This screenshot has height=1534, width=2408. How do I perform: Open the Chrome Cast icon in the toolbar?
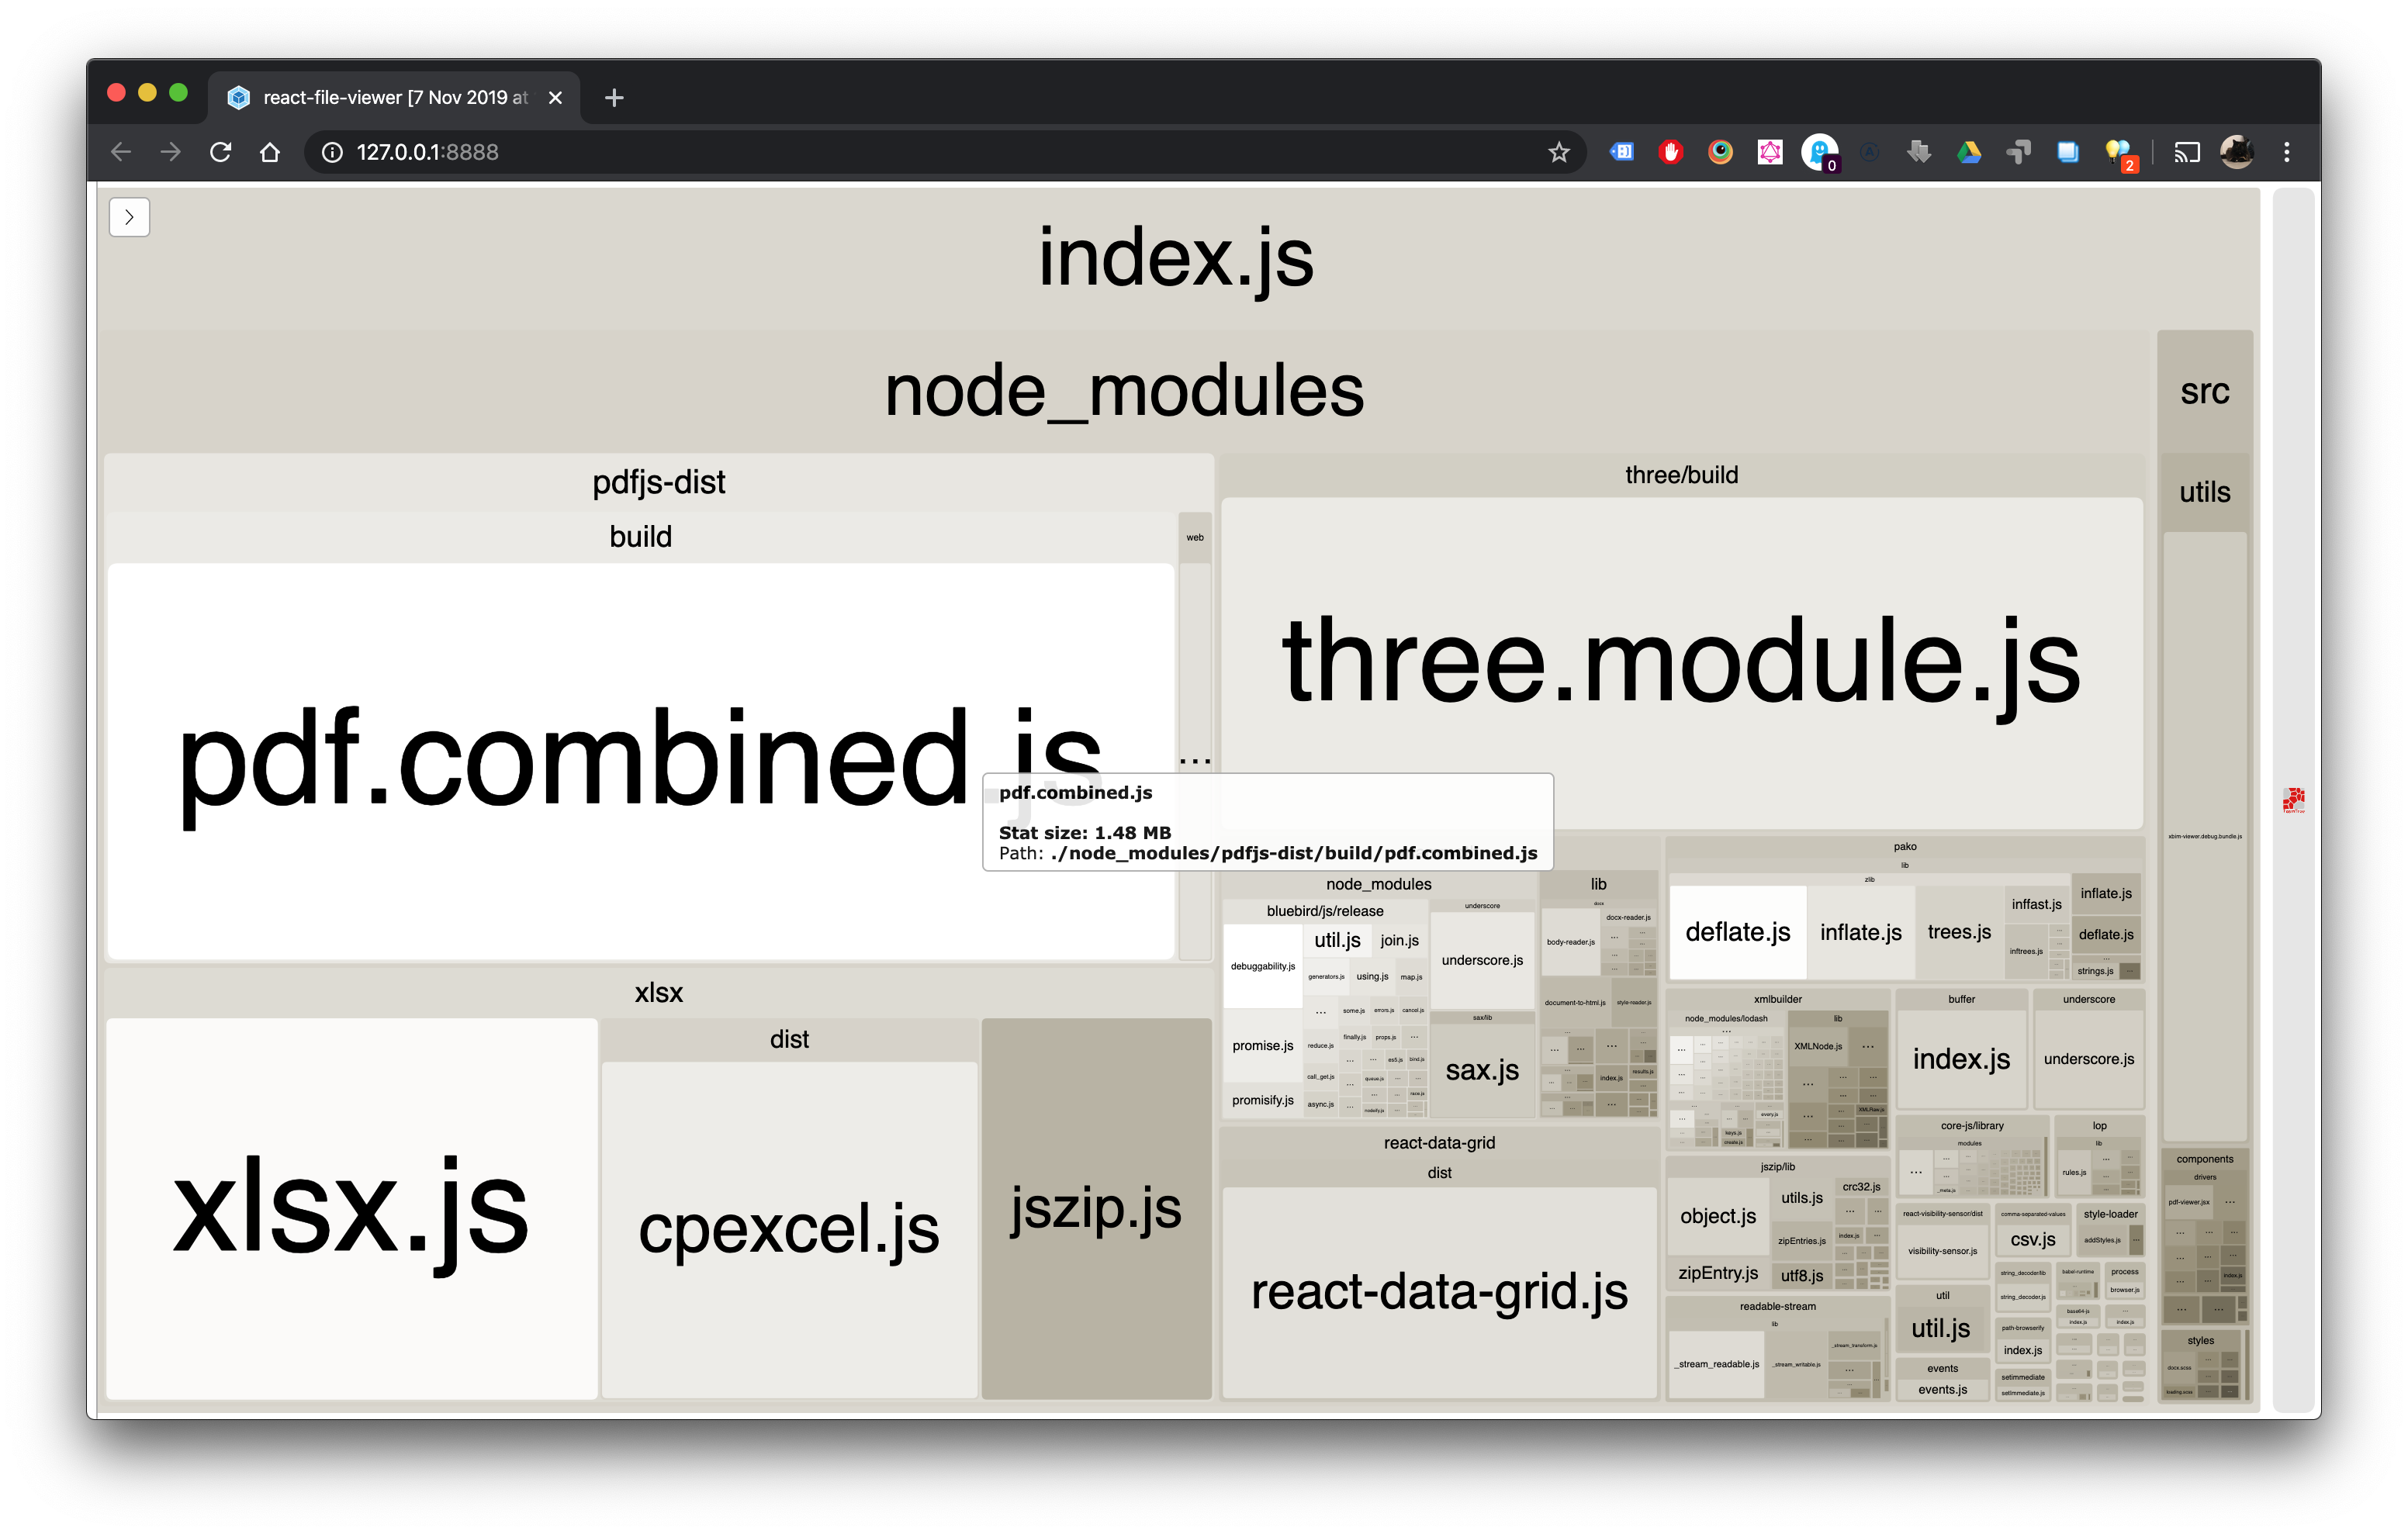(x=2187, y=152)
